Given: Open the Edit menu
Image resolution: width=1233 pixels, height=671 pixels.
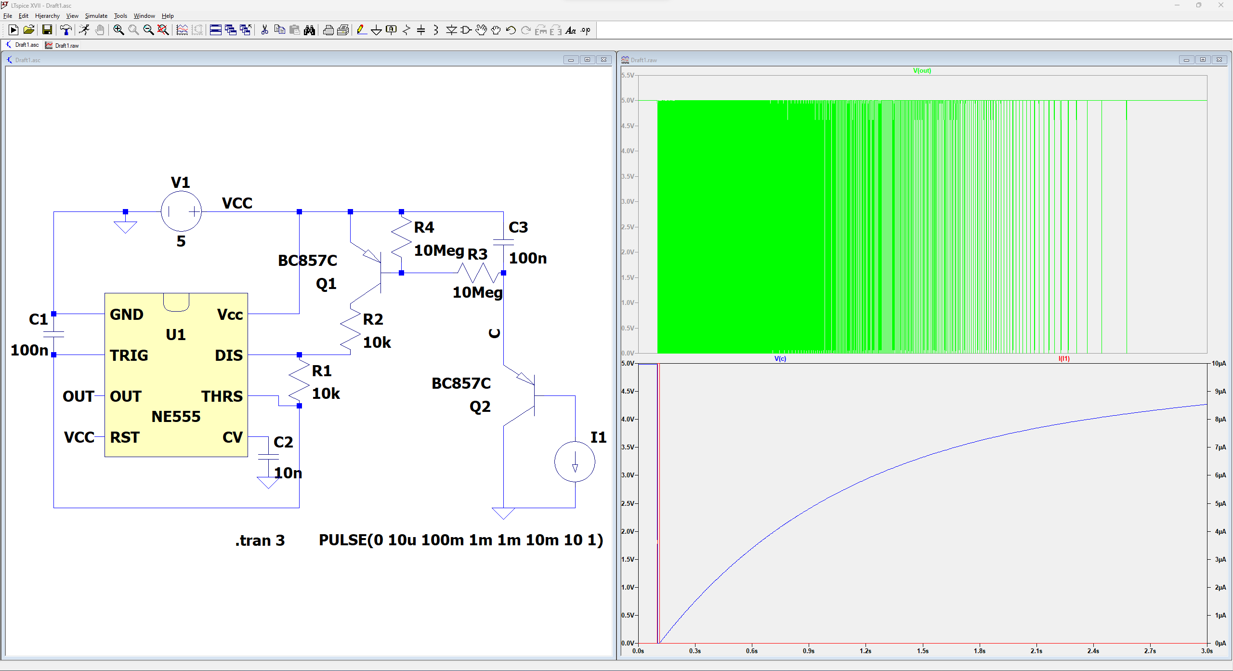Looking at the screenshot, I should 24,16.
